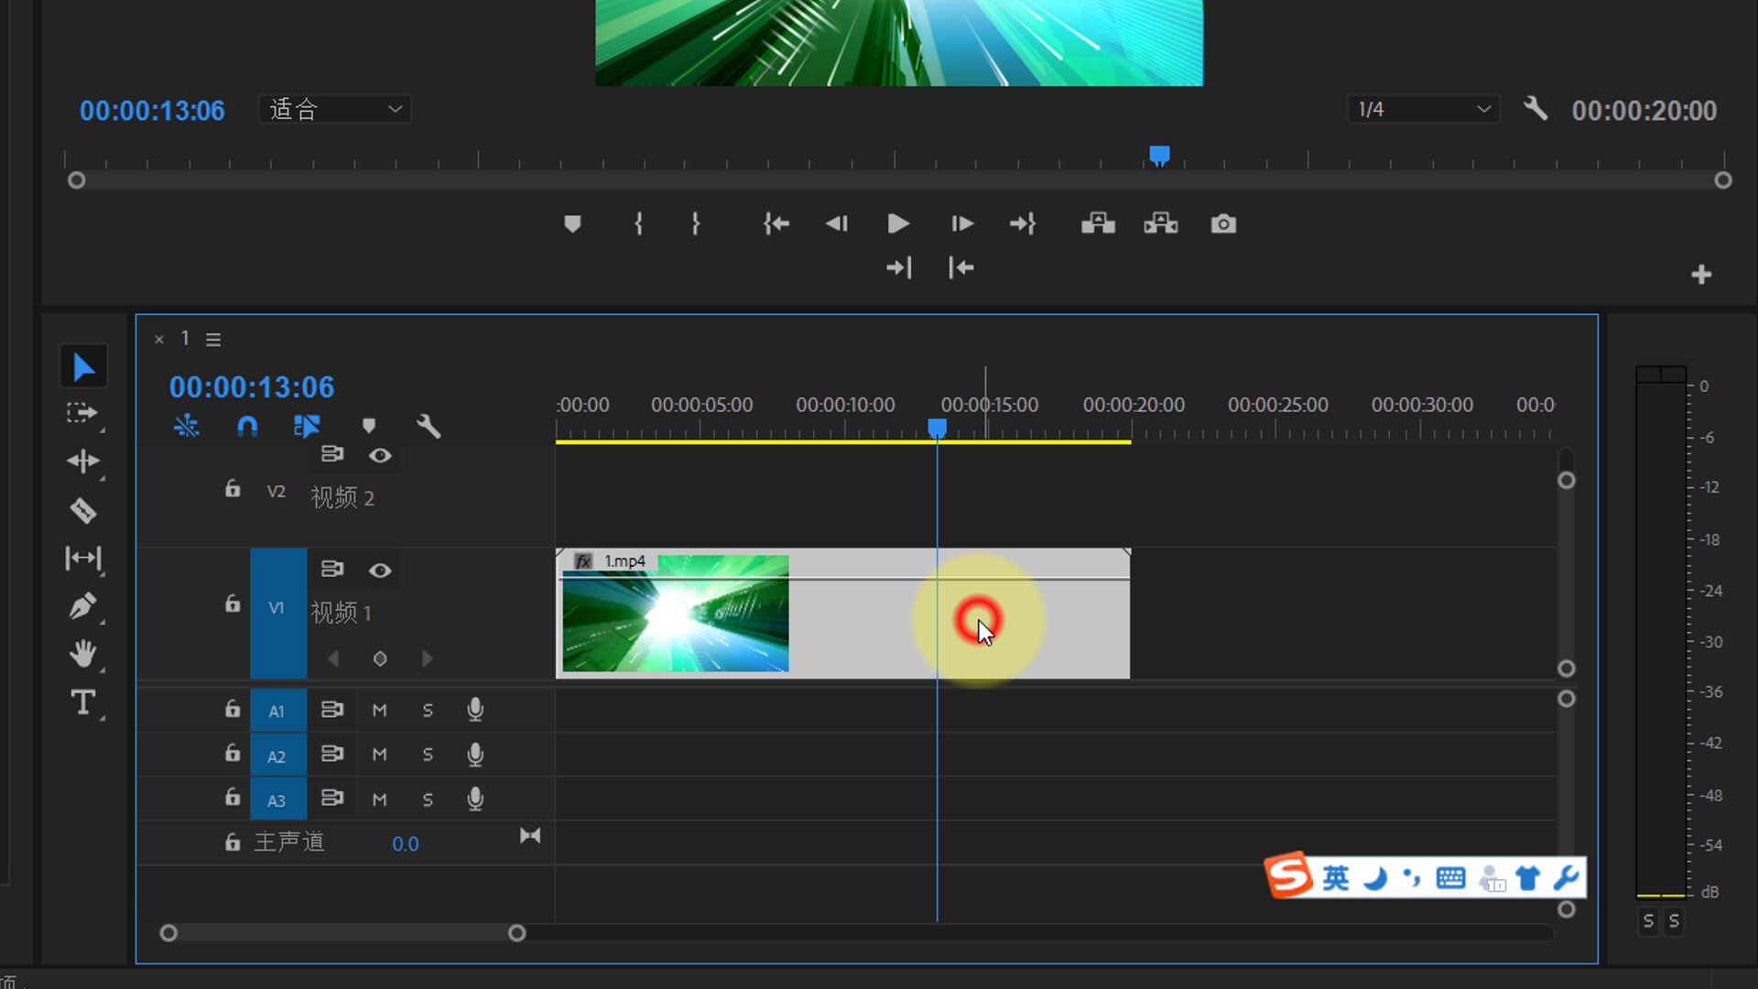Click the Export Frame camera icon
Screen dimensions: 1758x989
pyautogui.click(x=1223, y=224)
